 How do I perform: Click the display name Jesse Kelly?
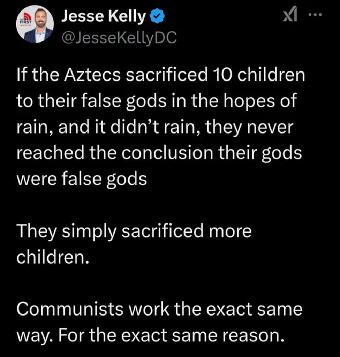103,17
